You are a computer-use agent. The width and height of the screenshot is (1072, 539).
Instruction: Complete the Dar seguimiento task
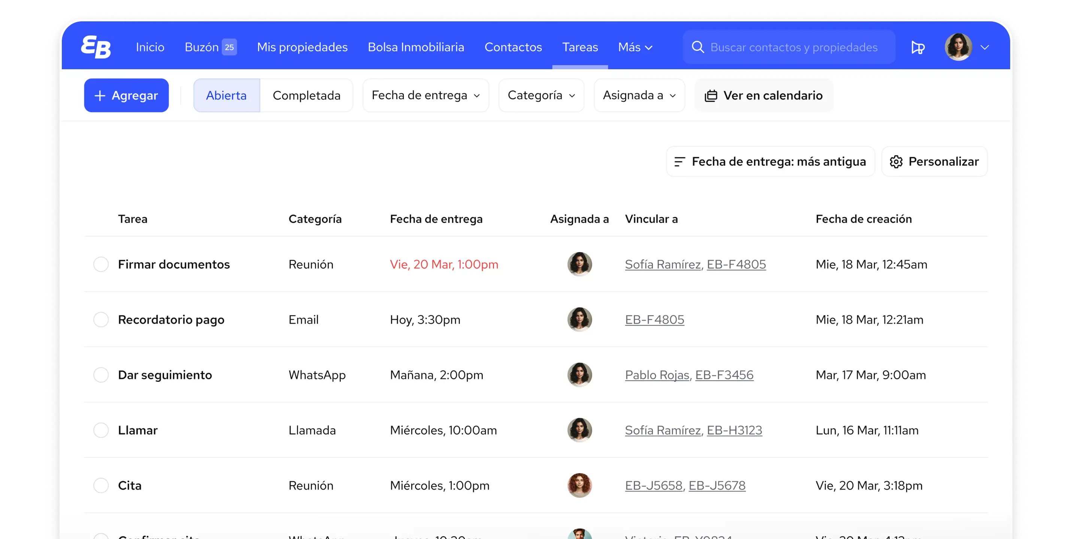pyautogui.click(x=101, y=375)
